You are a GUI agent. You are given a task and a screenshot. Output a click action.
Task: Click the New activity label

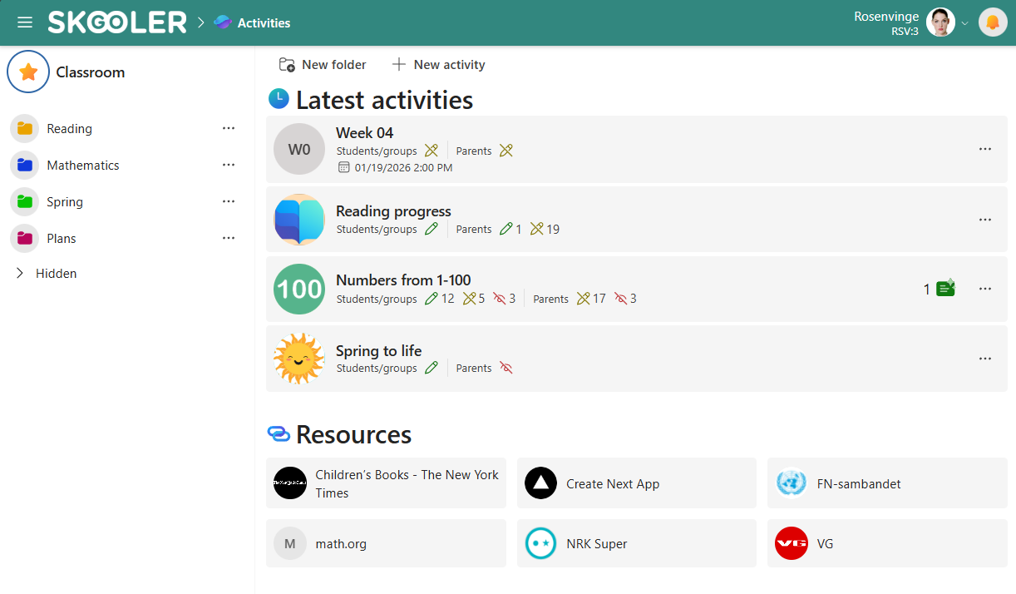coord(449,65)
